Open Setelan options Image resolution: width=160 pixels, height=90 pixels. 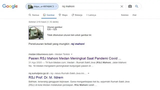(x=125, y=15)
